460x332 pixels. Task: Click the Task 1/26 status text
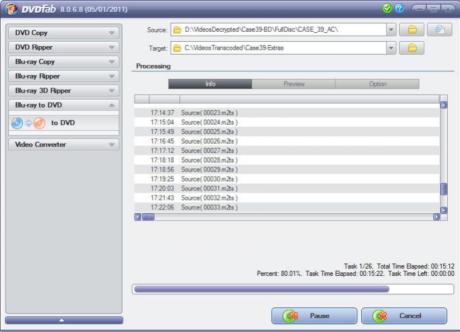pyautogui.click(x=358, y=266)
